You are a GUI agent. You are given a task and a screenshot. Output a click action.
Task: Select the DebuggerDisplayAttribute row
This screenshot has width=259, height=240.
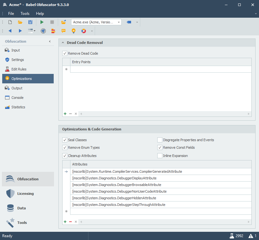161,178
